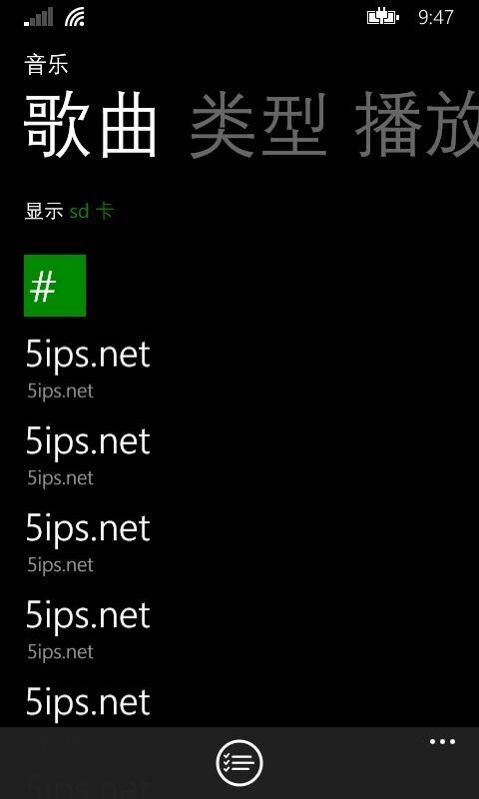Tap the 9:47 clock in status bar
This screenshot has width=479, height=799.
coord(436,17)
